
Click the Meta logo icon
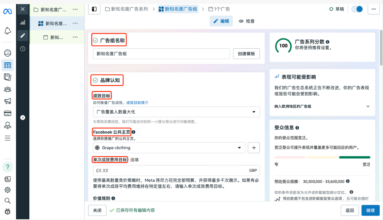8,12
